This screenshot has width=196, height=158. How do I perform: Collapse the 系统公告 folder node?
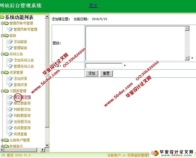click(2, 54)
